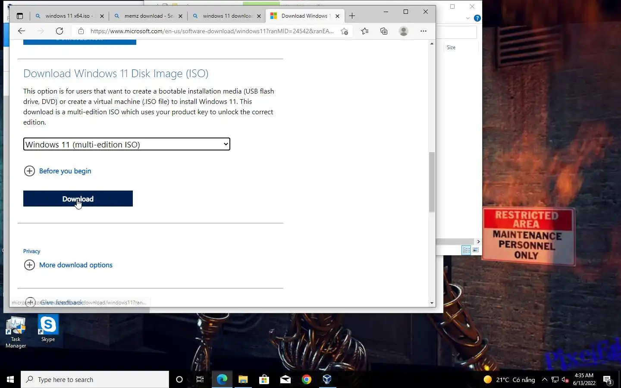
Task: Open Help icon in File Explorer
Action: (477, 18)
